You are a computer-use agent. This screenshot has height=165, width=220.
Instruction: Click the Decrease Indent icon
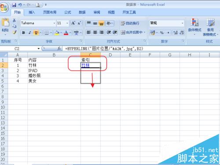[x=109, y=32]
